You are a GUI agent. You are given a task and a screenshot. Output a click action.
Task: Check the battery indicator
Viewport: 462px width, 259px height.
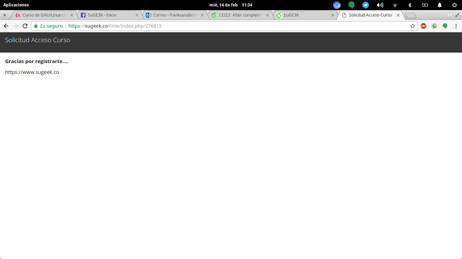(425, 5)
